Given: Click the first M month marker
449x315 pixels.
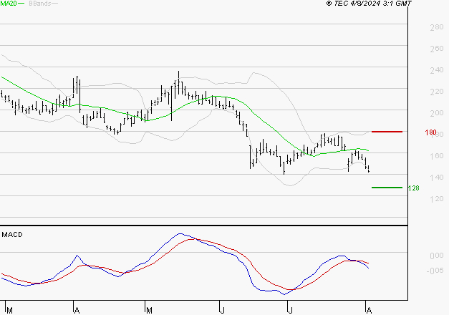Looking at the screenshot, I should 10,311.
